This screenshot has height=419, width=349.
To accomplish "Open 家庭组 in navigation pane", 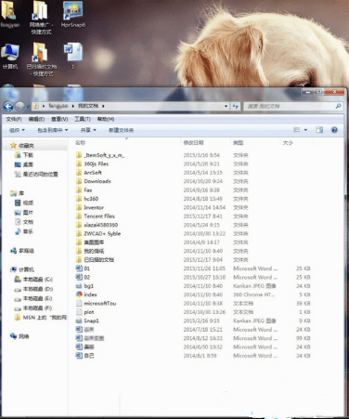I will click(x=22, y=251).
